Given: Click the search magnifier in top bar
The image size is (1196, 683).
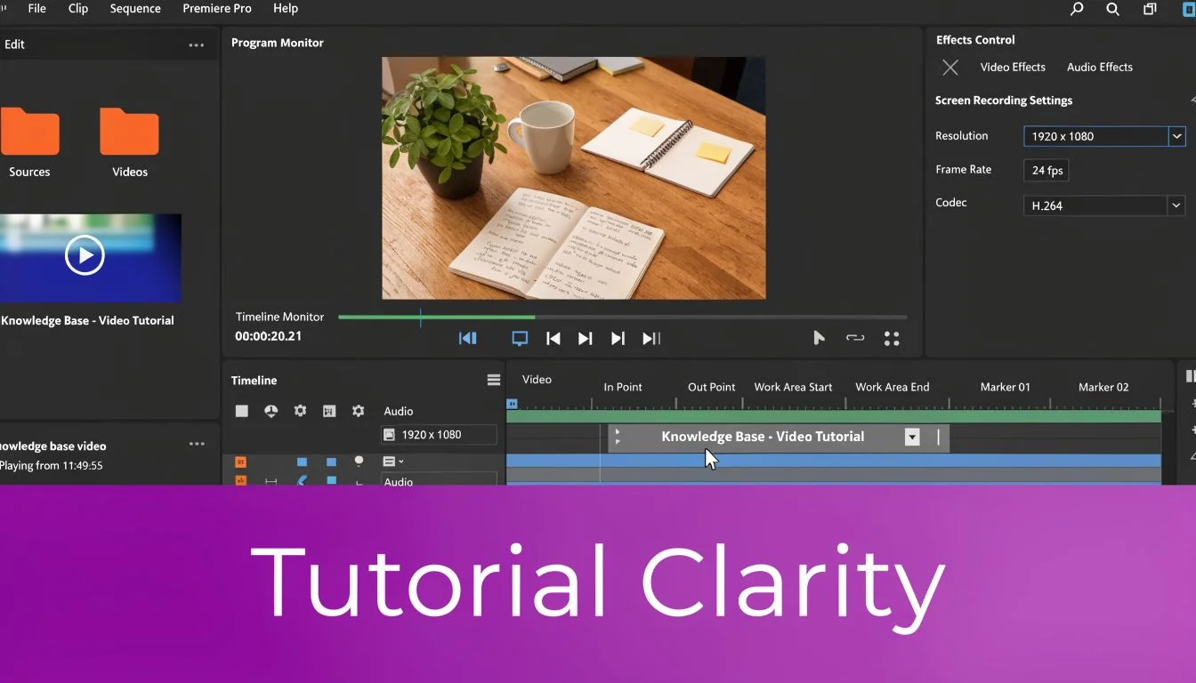Looking at the screenshot, I should click(1112, 9).
